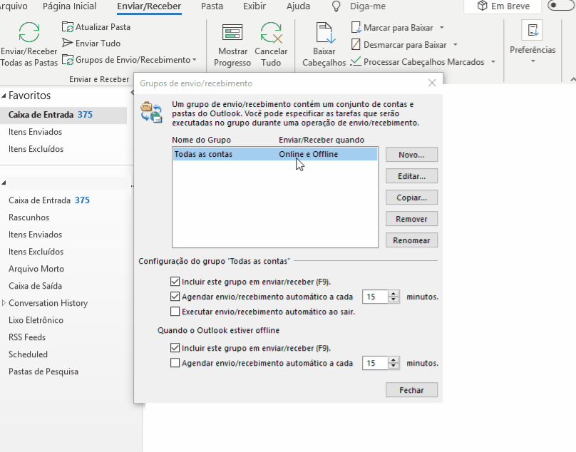The height and width of the screenshot is (452, 576).
Task: Open Itens Enviados in Favoritos
Action: click(35, 132)
